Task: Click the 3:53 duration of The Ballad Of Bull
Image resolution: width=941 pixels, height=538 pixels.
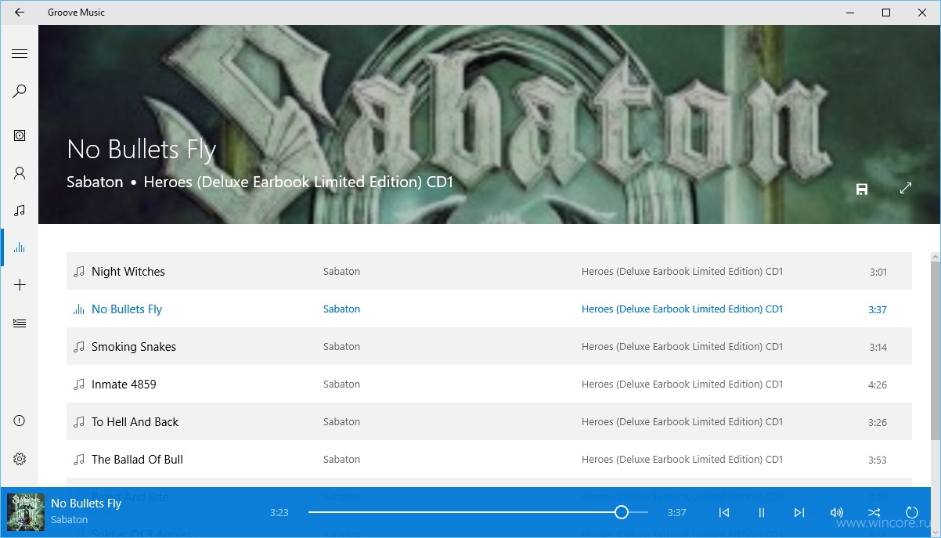Action: pyautogui.click(x=878, y=460)
